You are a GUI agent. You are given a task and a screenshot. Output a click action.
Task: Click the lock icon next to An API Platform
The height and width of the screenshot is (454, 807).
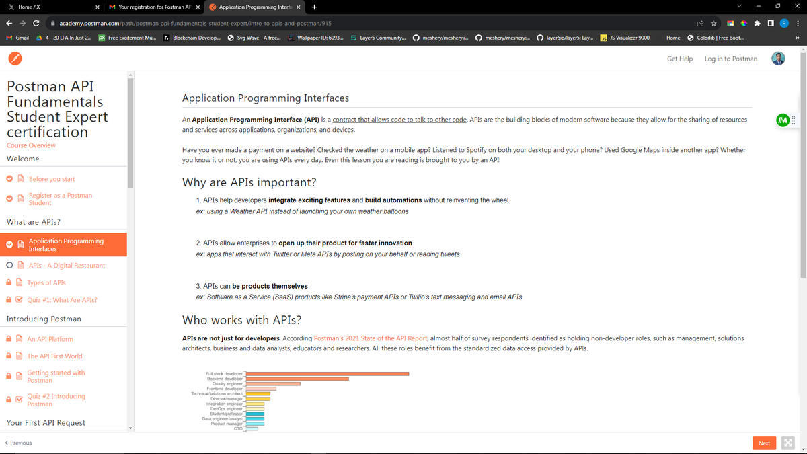(9, 339)
